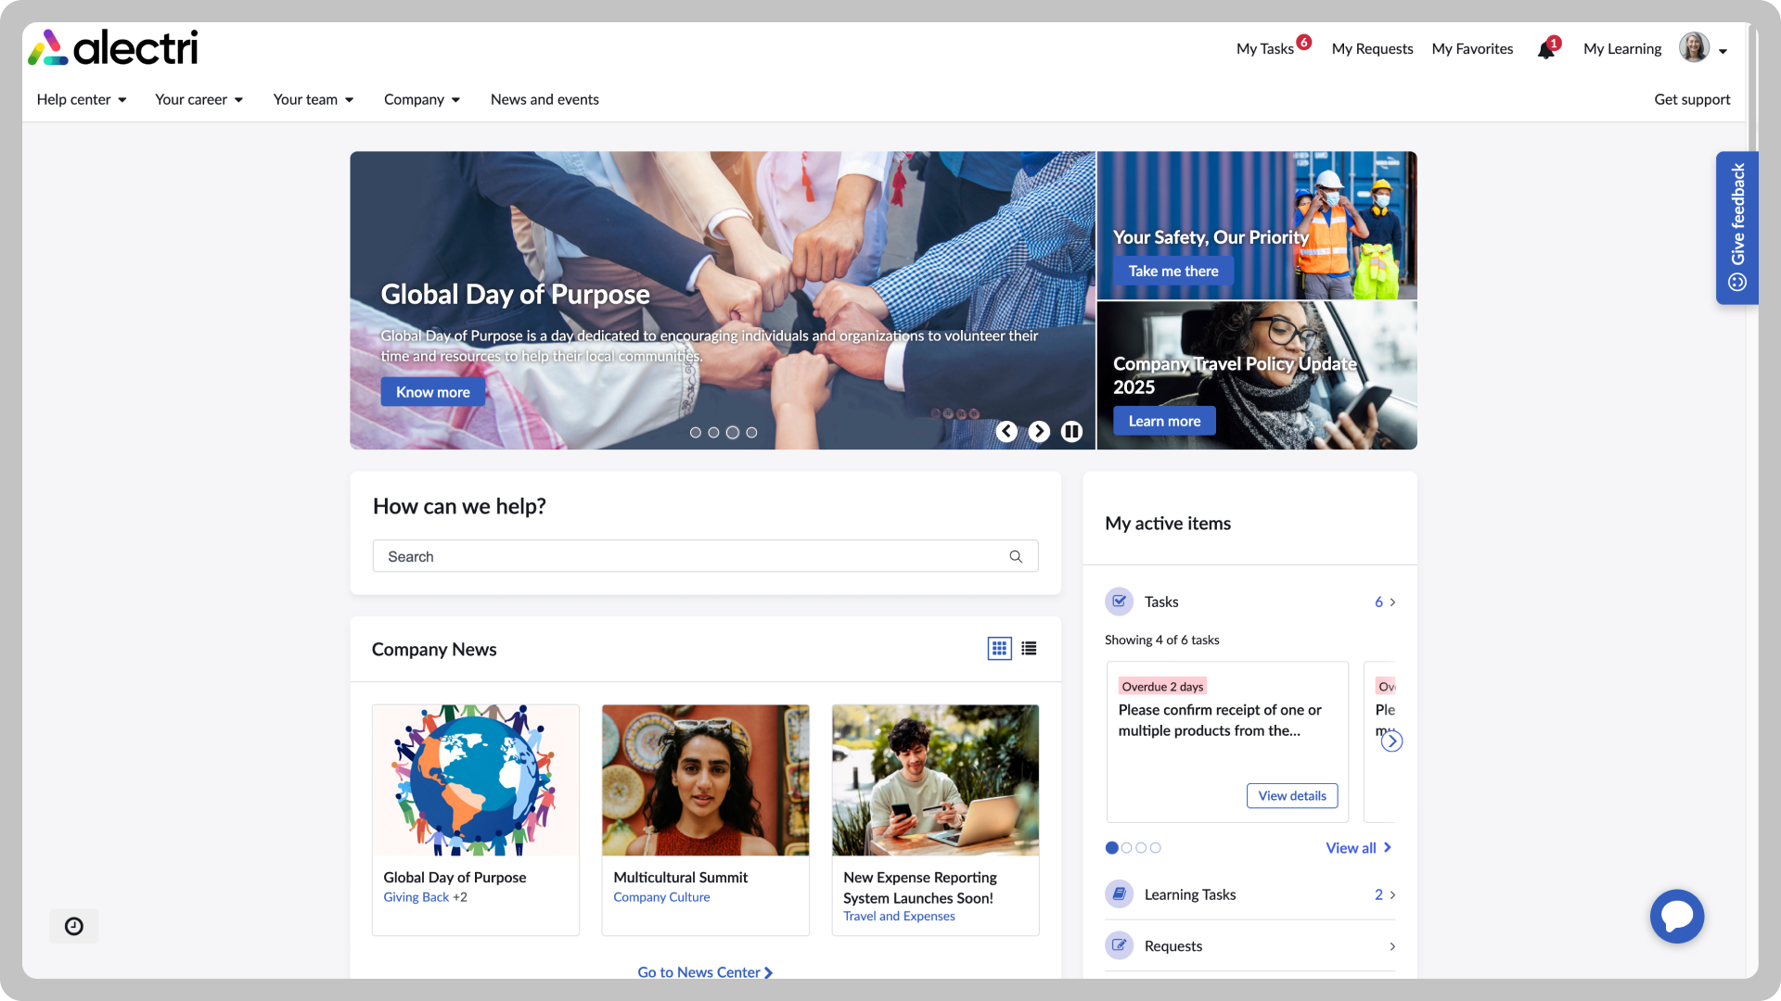The width and height of the screenshot is (1781, 1001).
Task: Click the Tasks row label
Action: point(1161,602)
